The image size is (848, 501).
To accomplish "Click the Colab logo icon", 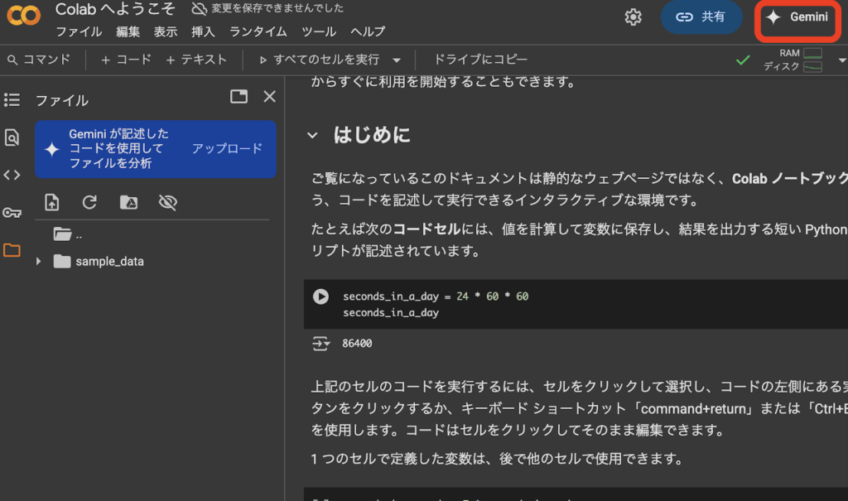I will [23, 16].
